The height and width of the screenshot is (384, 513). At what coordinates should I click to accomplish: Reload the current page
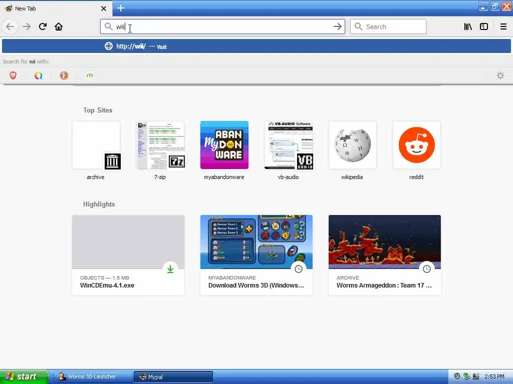tap(43, 27)
